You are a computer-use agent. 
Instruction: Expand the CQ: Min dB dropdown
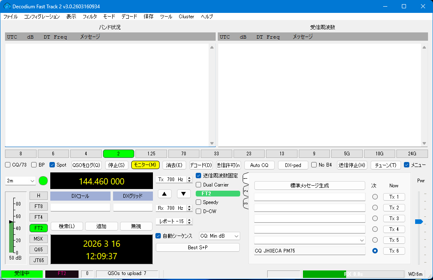pyautogui.click(x=219, y=236)
